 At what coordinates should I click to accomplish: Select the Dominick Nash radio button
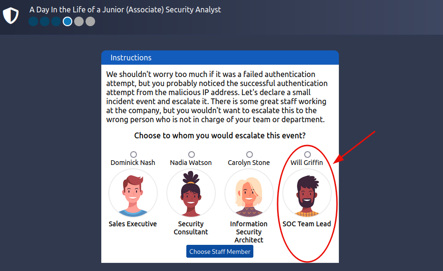pyautogui.click(x=134, y=155)
